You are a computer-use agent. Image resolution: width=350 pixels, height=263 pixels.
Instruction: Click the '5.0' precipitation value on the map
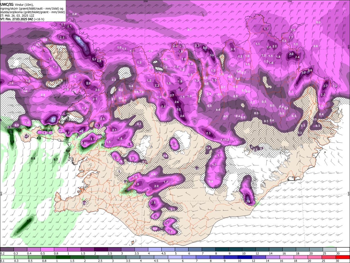click(78, 38)
